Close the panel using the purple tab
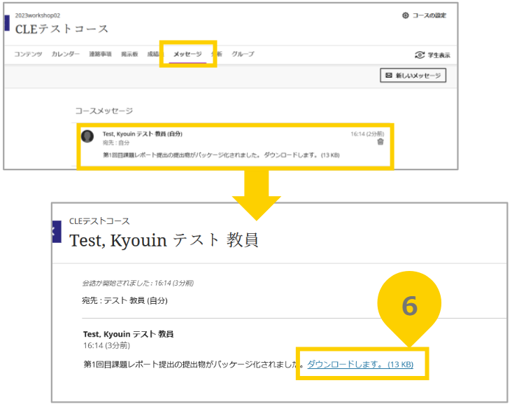The image size is (512, 404). [x=57, y=232]
